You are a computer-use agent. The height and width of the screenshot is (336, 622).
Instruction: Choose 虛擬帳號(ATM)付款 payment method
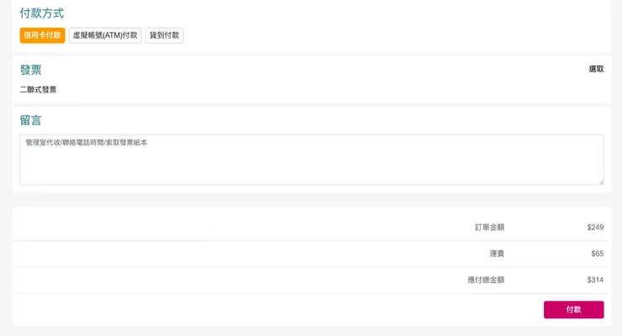(x=105, y=35)
